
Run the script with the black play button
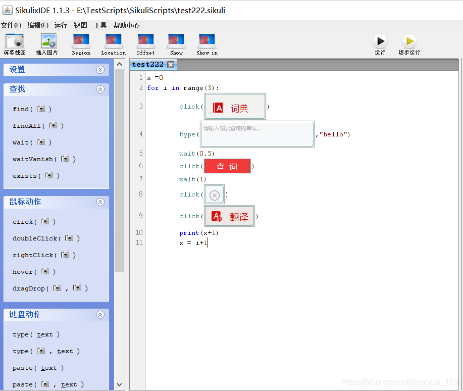click(380, 41)
